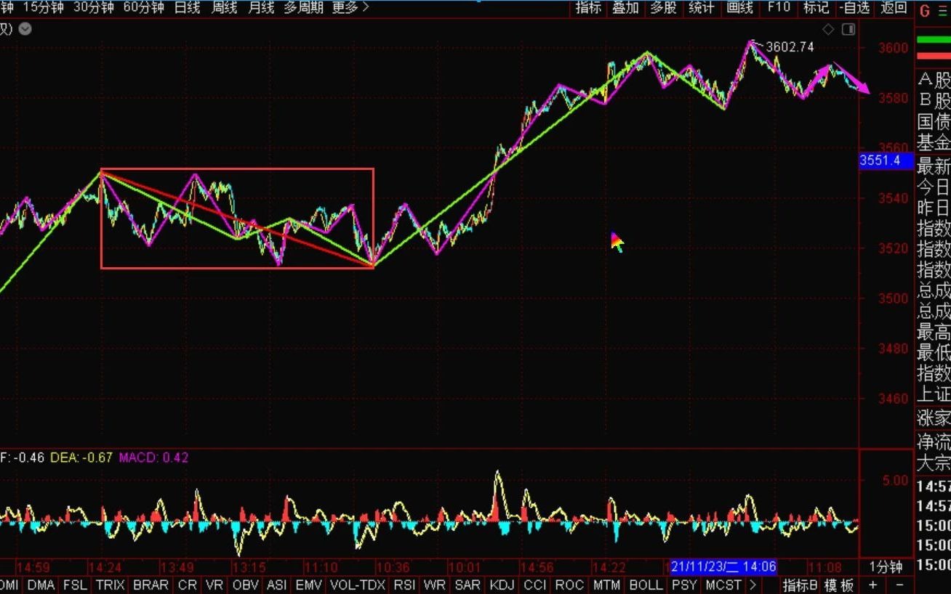Screen dimensions: 951x594
Task: Open 多股 multi-stock view
Action: pyautogui.click(x=663, y=8)
